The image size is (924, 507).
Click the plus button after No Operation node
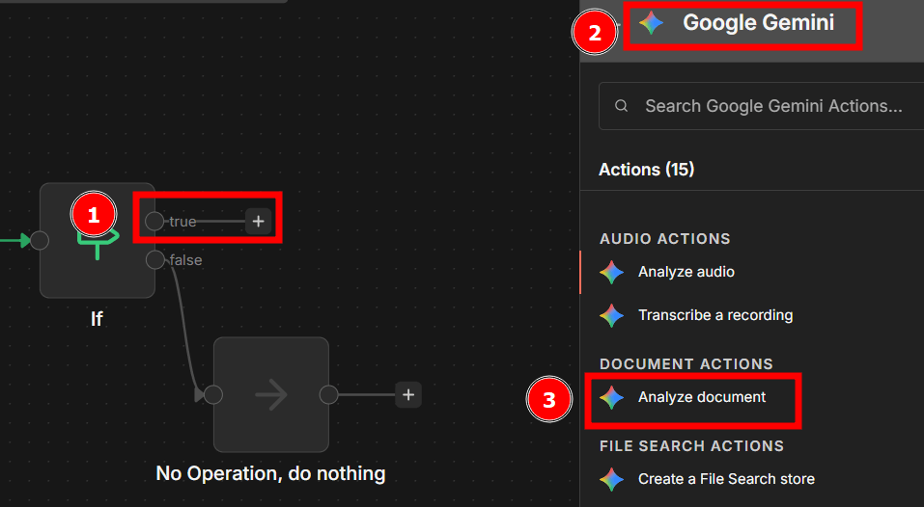[408, 394]
